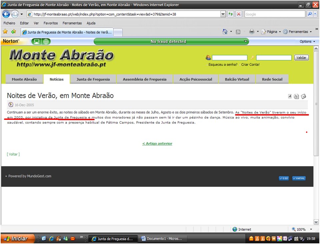This screenshot has width=320, height=244.
Task: Open the Ver menu
Action: (x=36, y=23)
